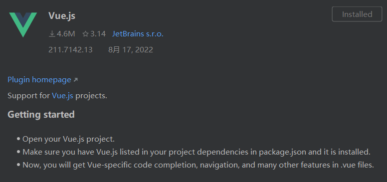
Task: Click the version number 211.7142.13
Action: tap(70, 50)
